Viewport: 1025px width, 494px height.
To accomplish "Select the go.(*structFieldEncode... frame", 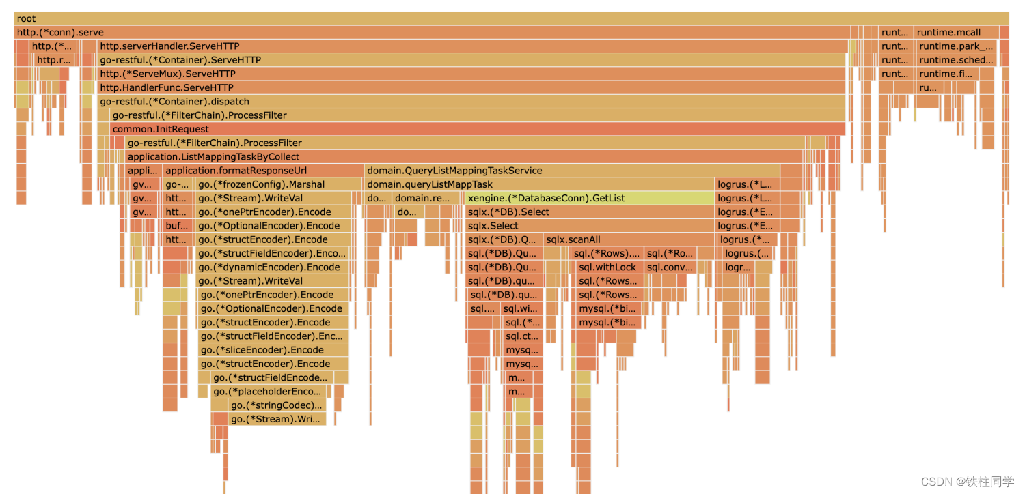I will click(273, 377).
